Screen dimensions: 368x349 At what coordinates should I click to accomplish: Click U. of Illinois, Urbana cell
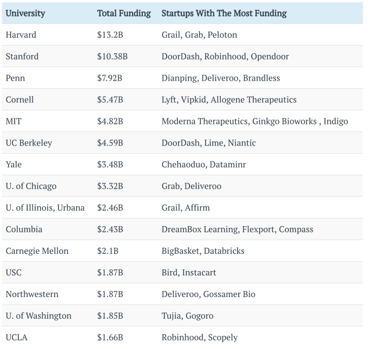(45, 208)
